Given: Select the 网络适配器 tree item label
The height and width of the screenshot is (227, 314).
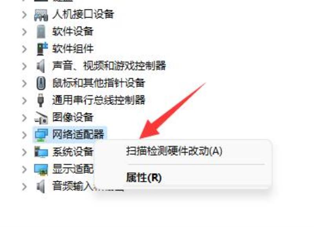Looking at the screenshot, I should (78, 134).
